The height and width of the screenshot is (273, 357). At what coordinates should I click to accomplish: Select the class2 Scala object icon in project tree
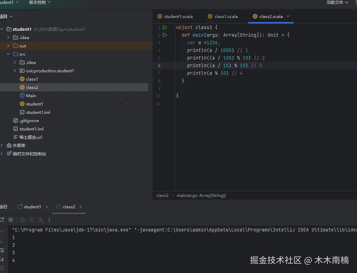click(x=22, y=87)
